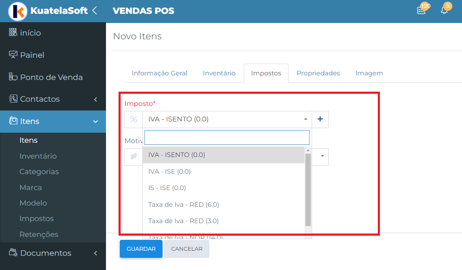Choose Taxa de Iva - RED (3.0) option
This screenshot has width=462, height=270.
click(x=224, y=221)
